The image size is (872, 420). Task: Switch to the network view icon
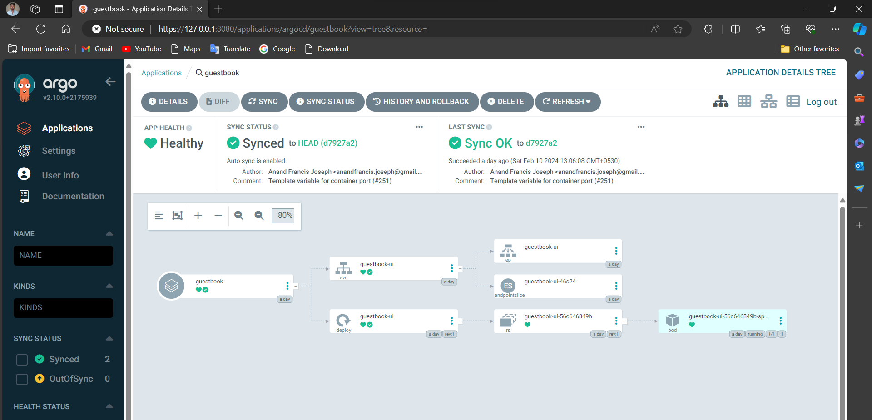[x=768, y=101]
